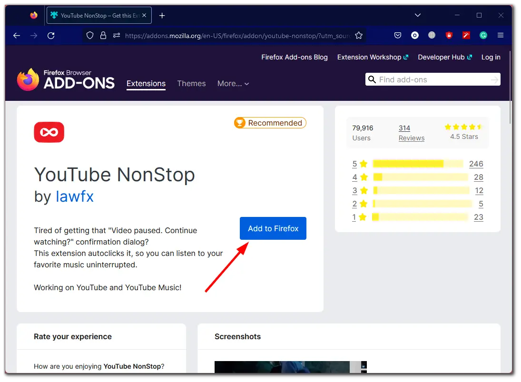521x382 pixels.
Task: Switch to the Extensions section
Action: [146, 84]
